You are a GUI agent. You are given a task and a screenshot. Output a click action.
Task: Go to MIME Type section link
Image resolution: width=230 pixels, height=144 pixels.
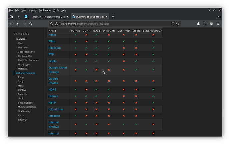point(24,65)
